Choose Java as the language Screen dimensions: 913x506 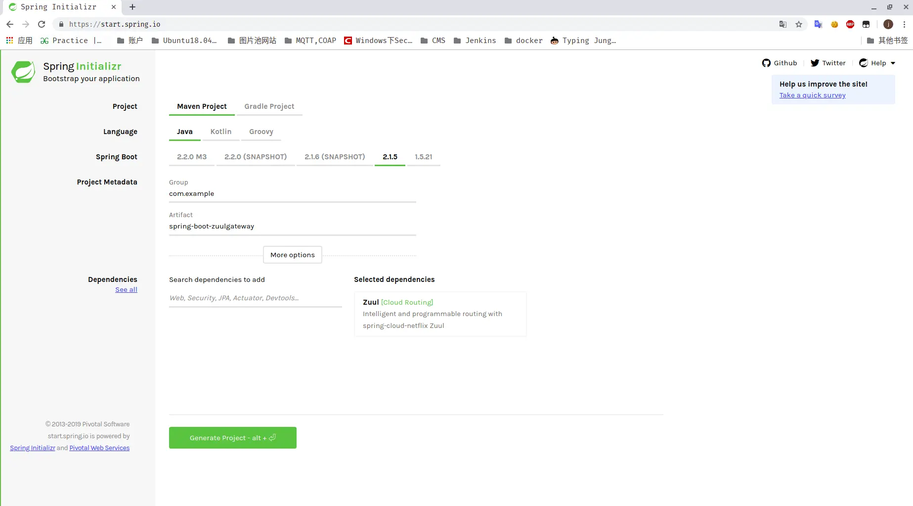[x=185, y=132]
